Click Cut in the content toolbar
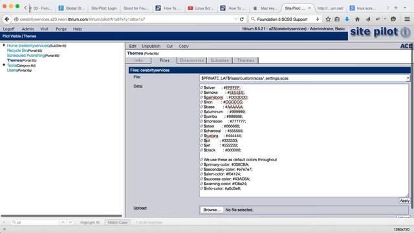The width and height of the screenshot is (414, 233). 169,46
